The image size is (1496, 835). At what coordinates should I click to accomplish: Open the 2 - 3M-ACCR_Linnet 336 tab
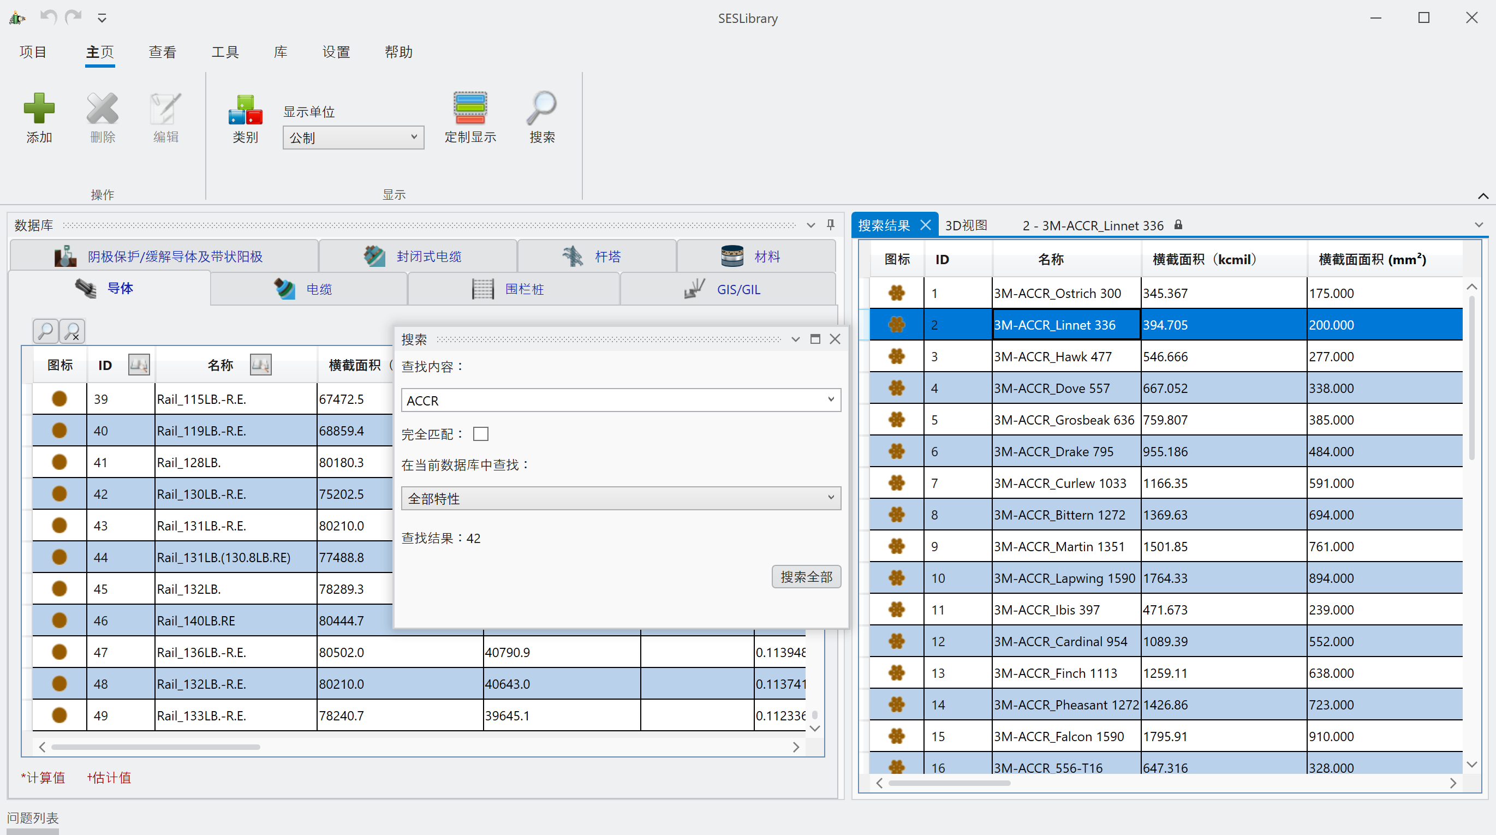tap(1092, 225)
